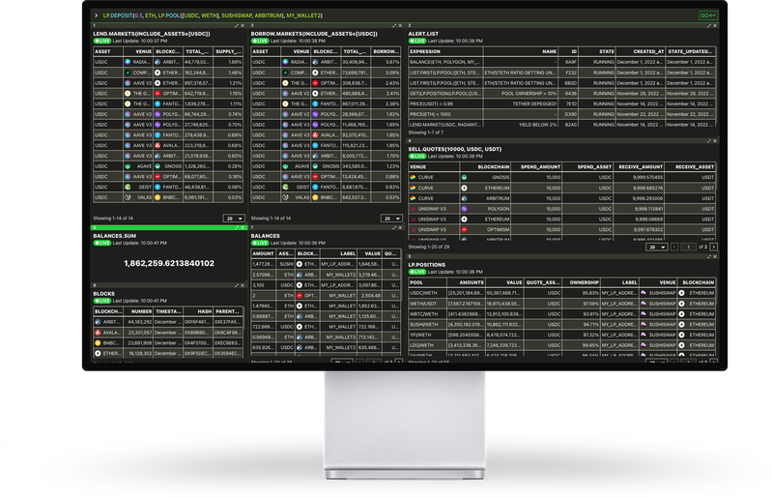Sort BALANCES by VALUE column header
This screenshot has width=772, height=497.
point(369,253)
